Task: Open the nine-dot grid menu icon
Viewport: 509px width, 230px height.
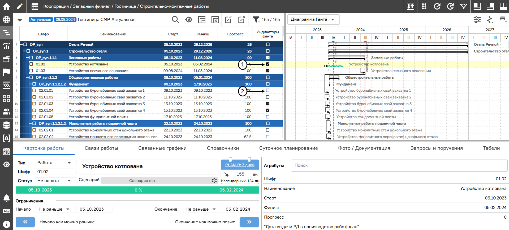Action: (424, 6)
